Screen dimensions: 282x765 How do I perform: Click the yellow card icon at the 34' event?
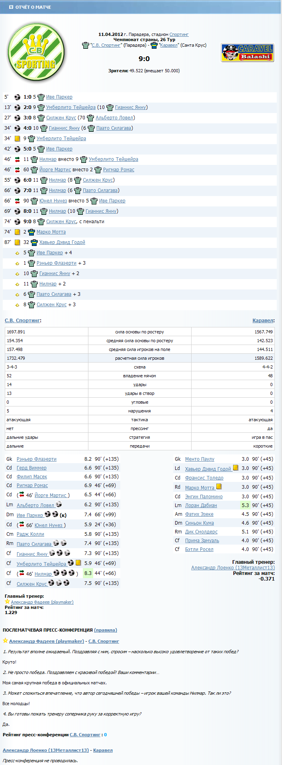17,139
